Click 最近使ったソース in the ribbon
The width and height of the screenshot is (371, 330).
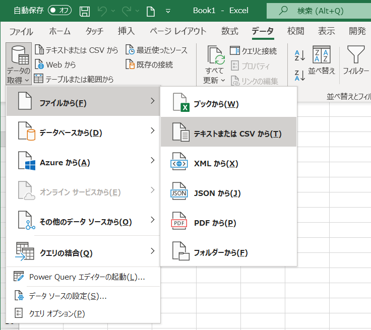click(x=156, y=50)
